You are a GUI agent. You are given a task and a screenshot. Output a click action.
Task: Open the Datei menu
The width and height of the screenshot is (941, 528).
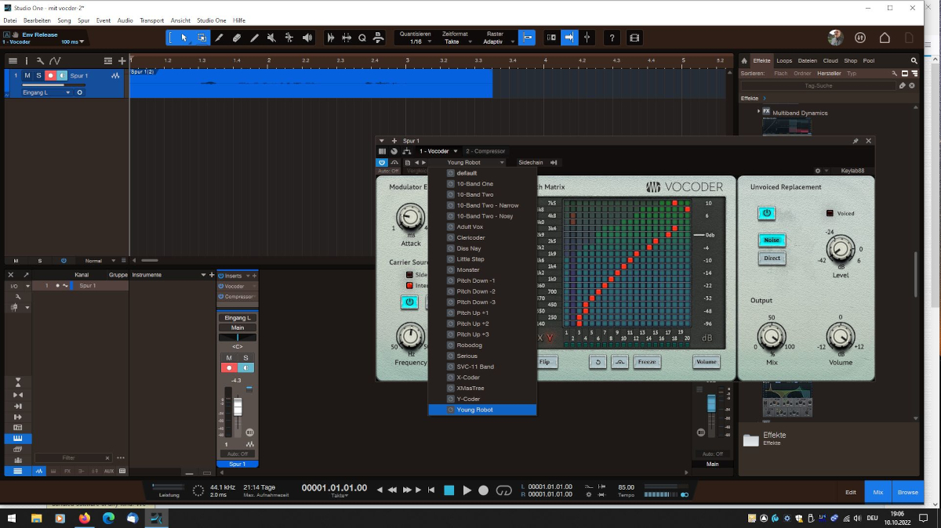[x=10, y=20]
